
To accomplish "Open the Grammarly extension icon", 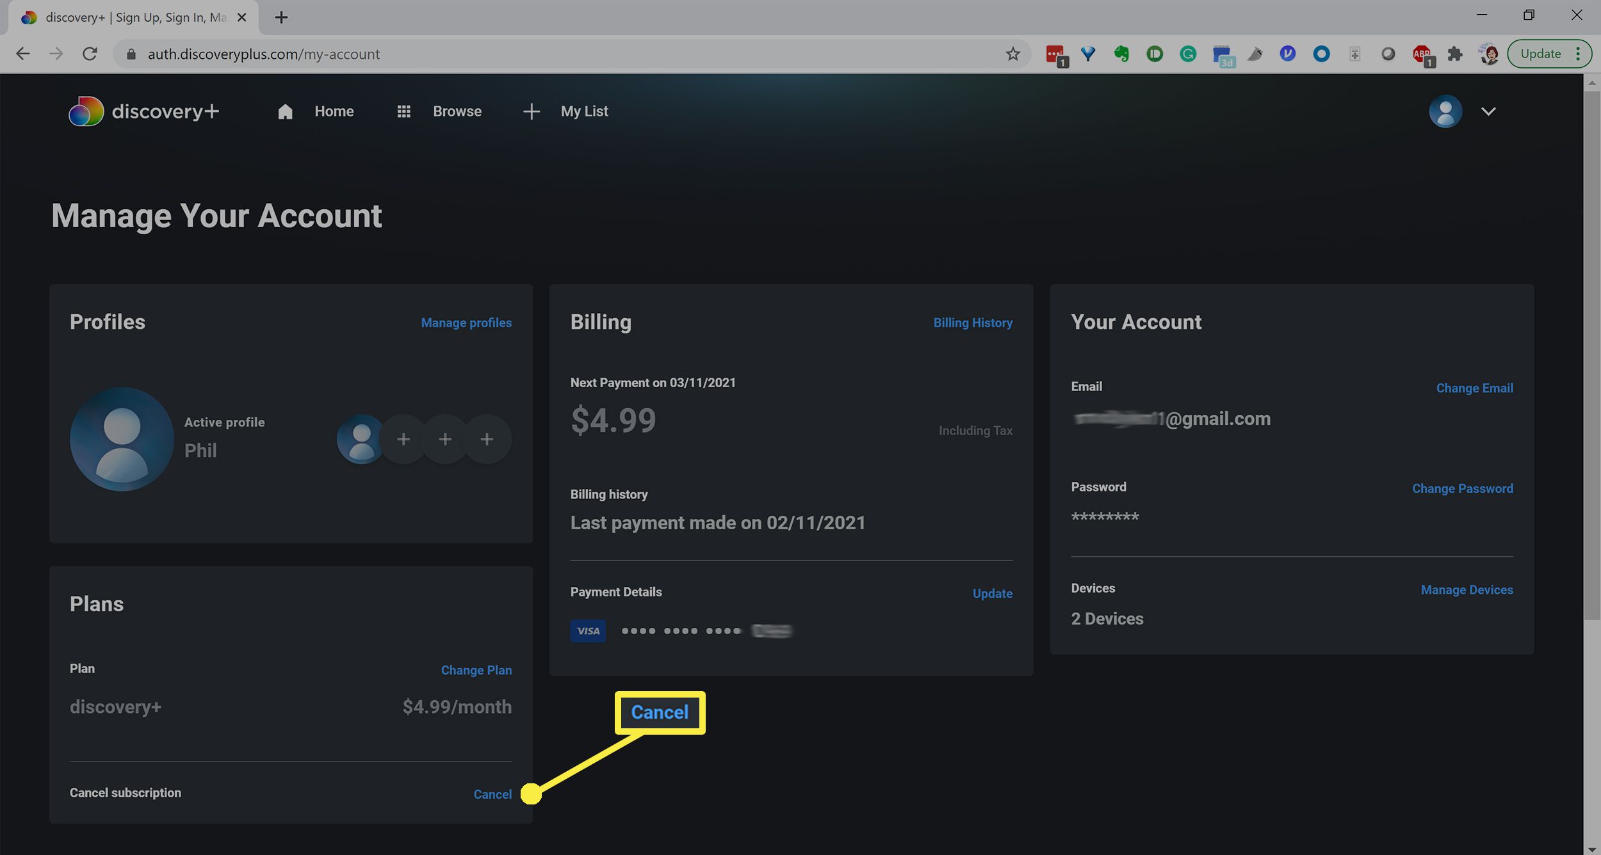I will click(1188, 54).
